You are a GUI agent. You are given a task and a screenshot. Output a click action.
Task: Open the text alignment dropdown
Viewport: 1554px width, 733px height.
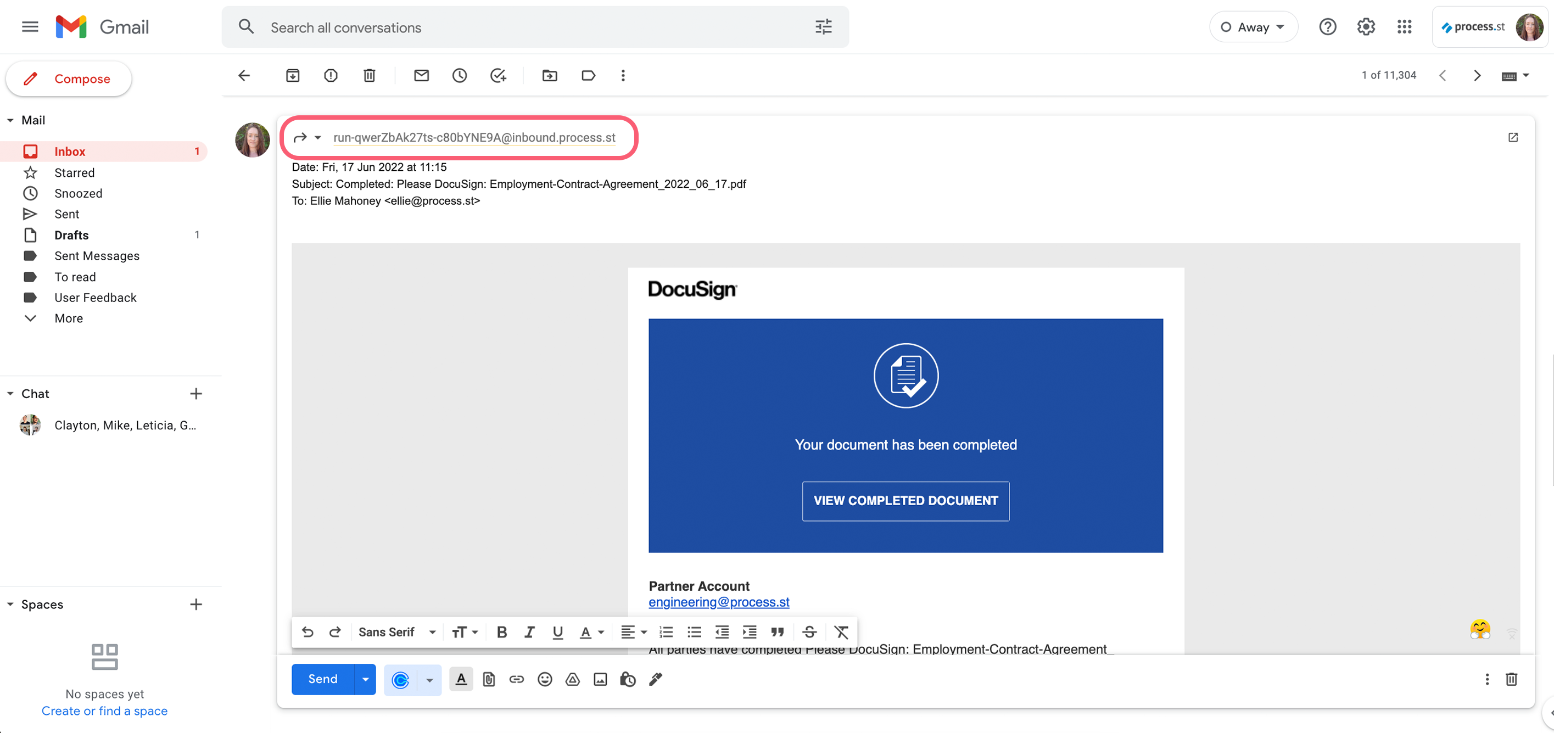click(634, 631)
